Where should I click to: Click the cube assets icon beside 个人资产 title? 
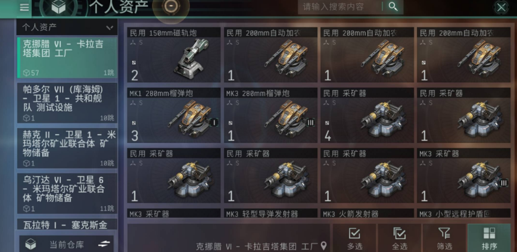pos(59,7)
